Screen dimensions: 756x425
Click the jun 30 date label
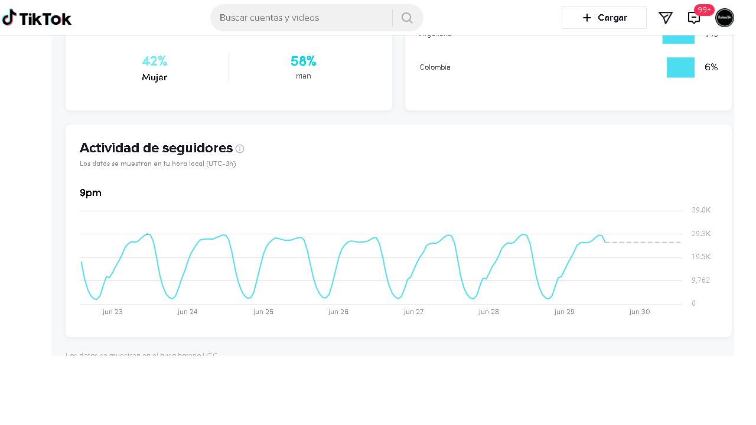[x=640, y=312]
